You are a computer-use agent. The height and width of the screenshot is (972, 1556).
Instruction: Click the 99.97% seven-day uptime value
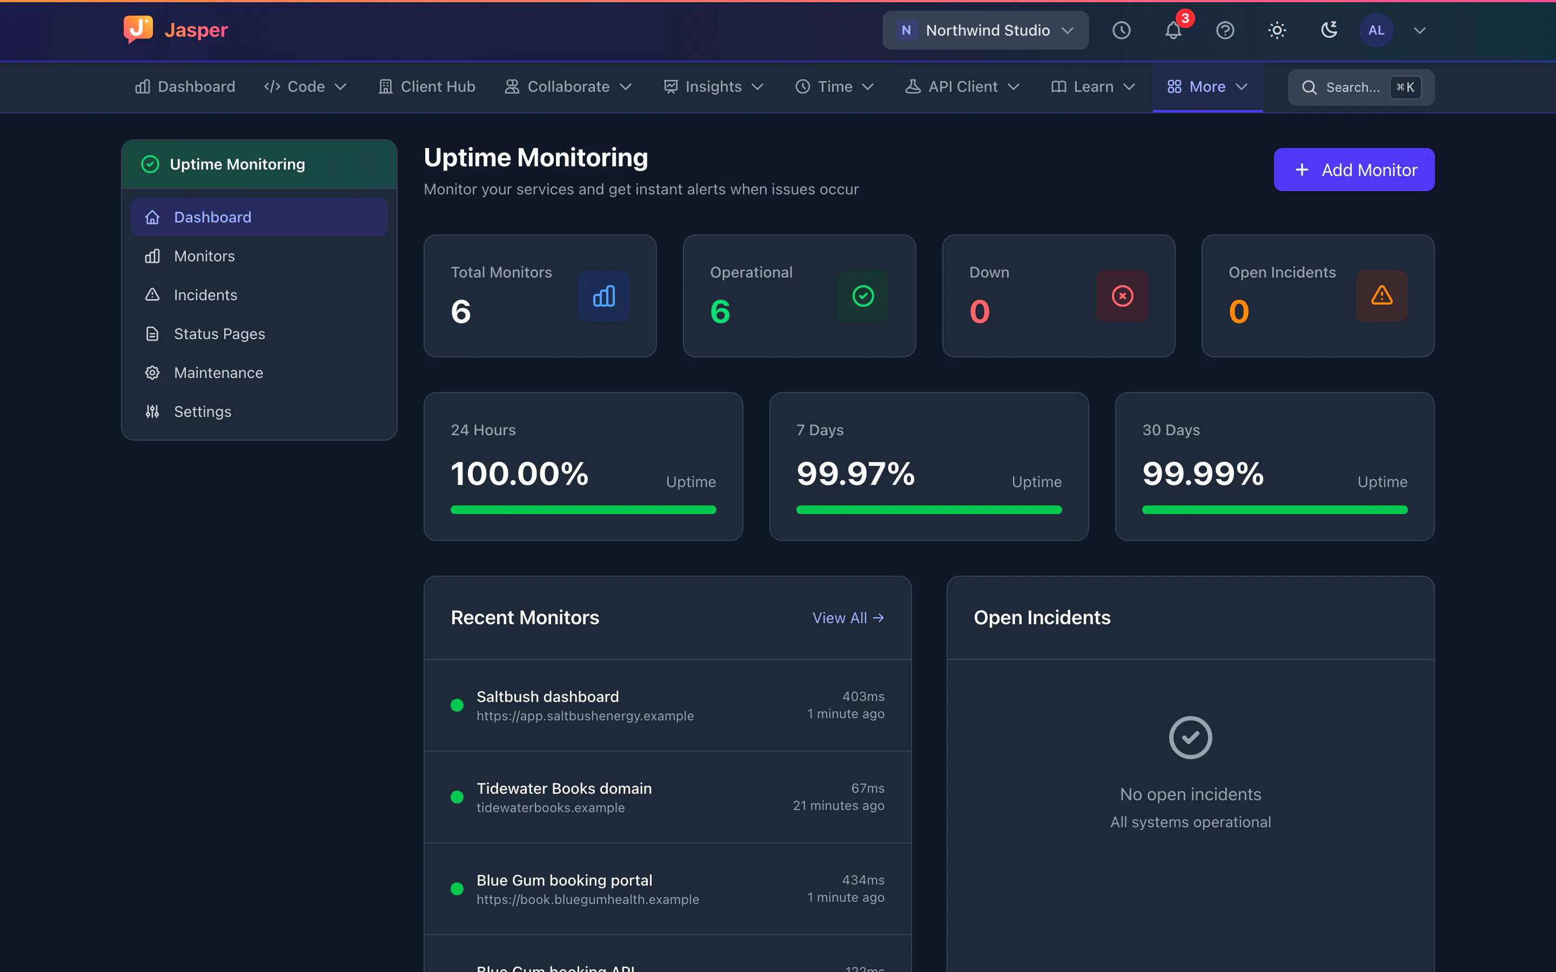855,474
